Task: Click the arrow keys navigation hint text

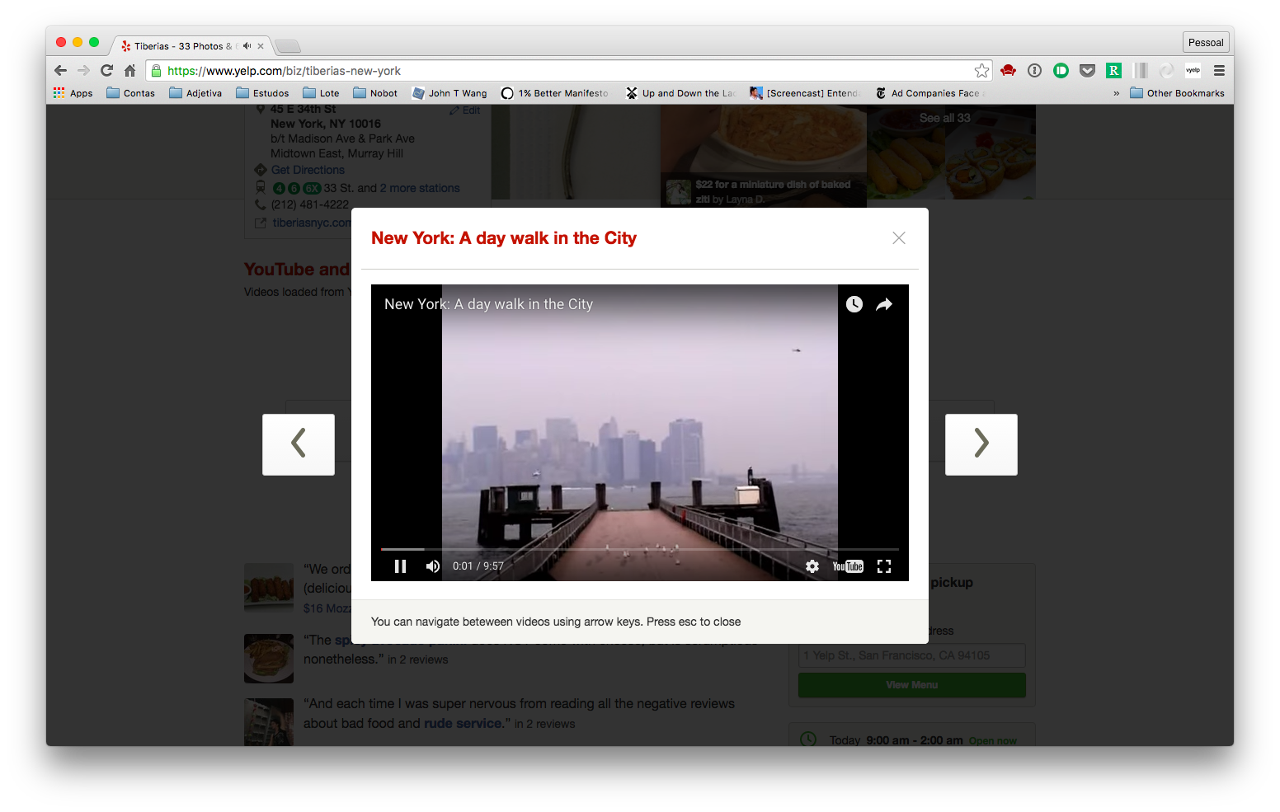Action: (x=556, y=622)
